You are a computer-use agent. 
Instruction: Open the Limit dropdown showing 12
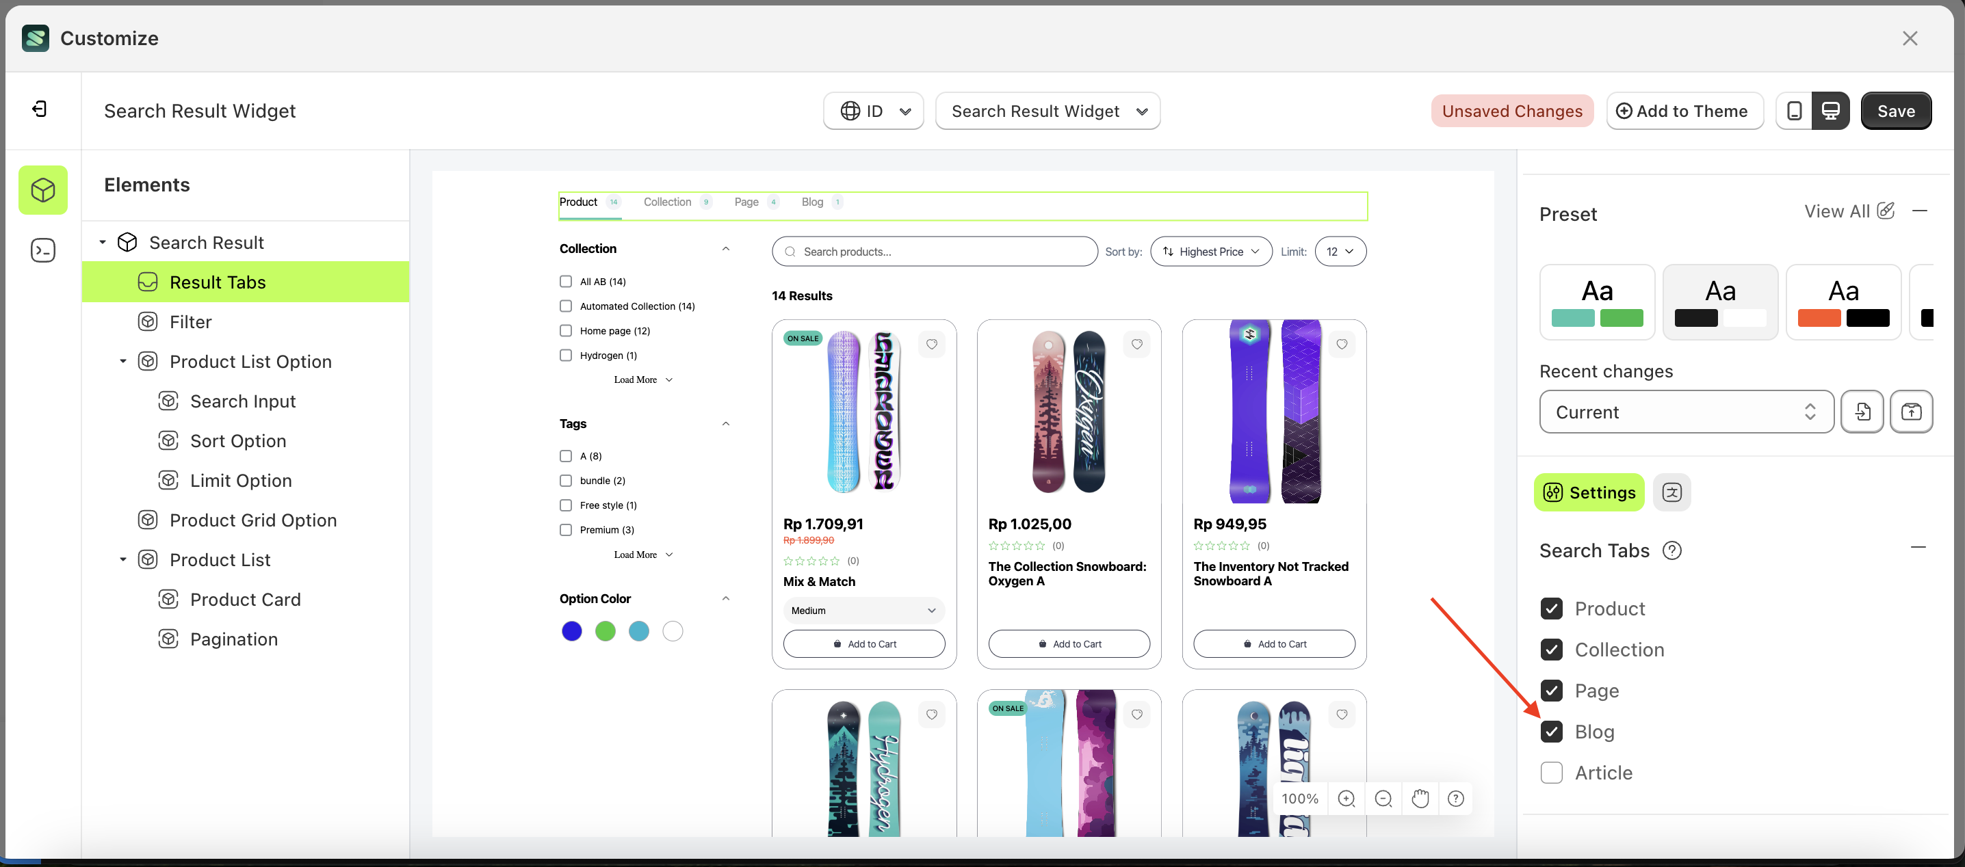coord(1340,251)
